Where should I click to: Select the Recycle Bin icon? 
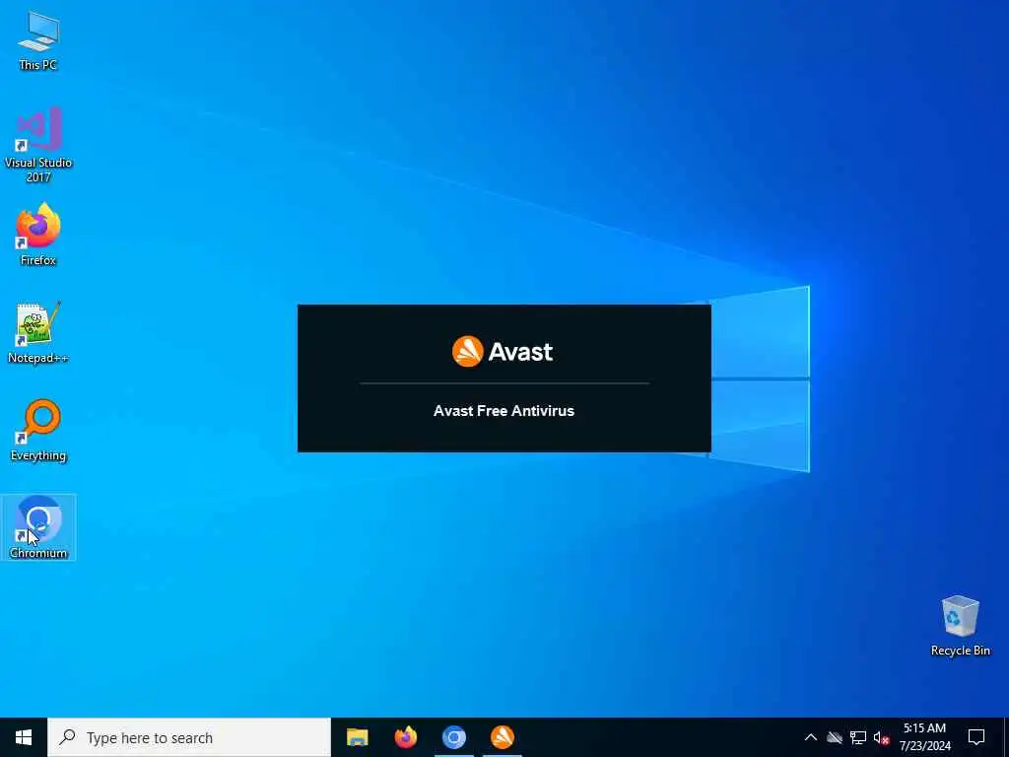[x=960, y=626]
